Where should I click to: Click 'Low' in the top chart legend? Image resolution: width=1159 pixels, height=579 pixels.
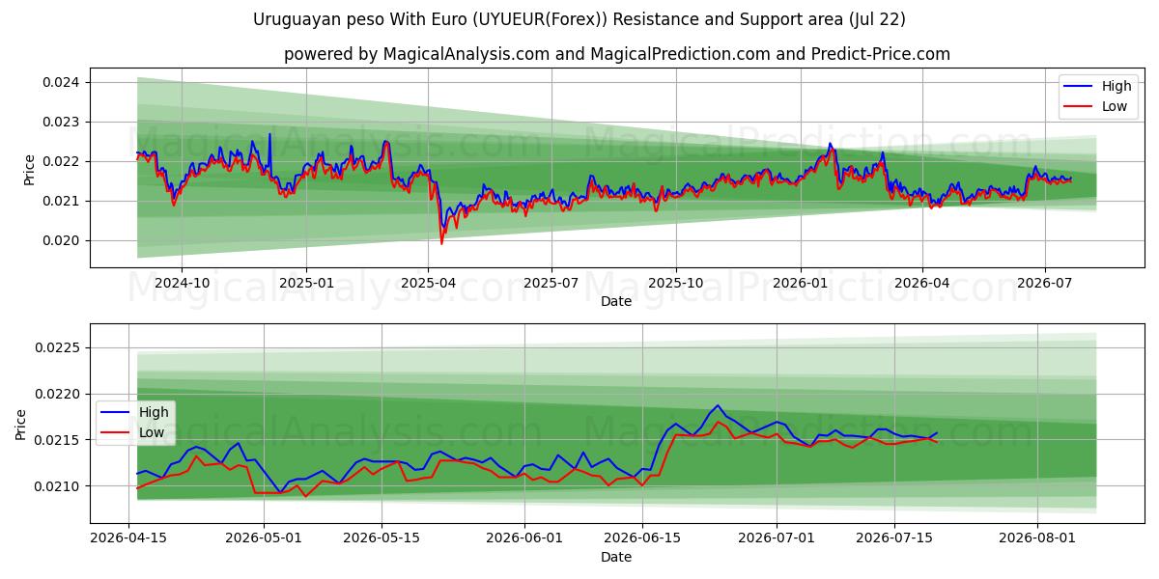1115,106
